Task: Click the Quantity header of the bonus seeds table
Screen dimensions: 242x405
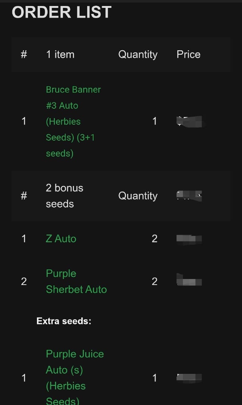Action: pos(138,196)
